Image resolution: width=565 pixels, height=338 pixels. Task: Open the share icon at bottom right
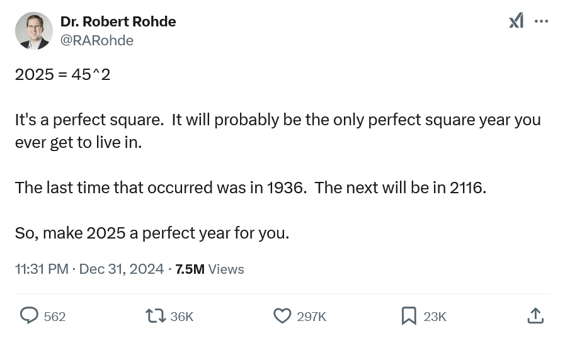point(535,315)
